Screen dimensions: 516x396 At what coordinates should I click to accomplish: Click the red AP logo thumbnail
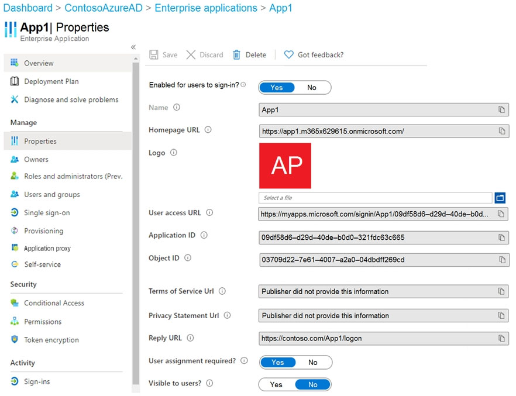pos(285,166)
